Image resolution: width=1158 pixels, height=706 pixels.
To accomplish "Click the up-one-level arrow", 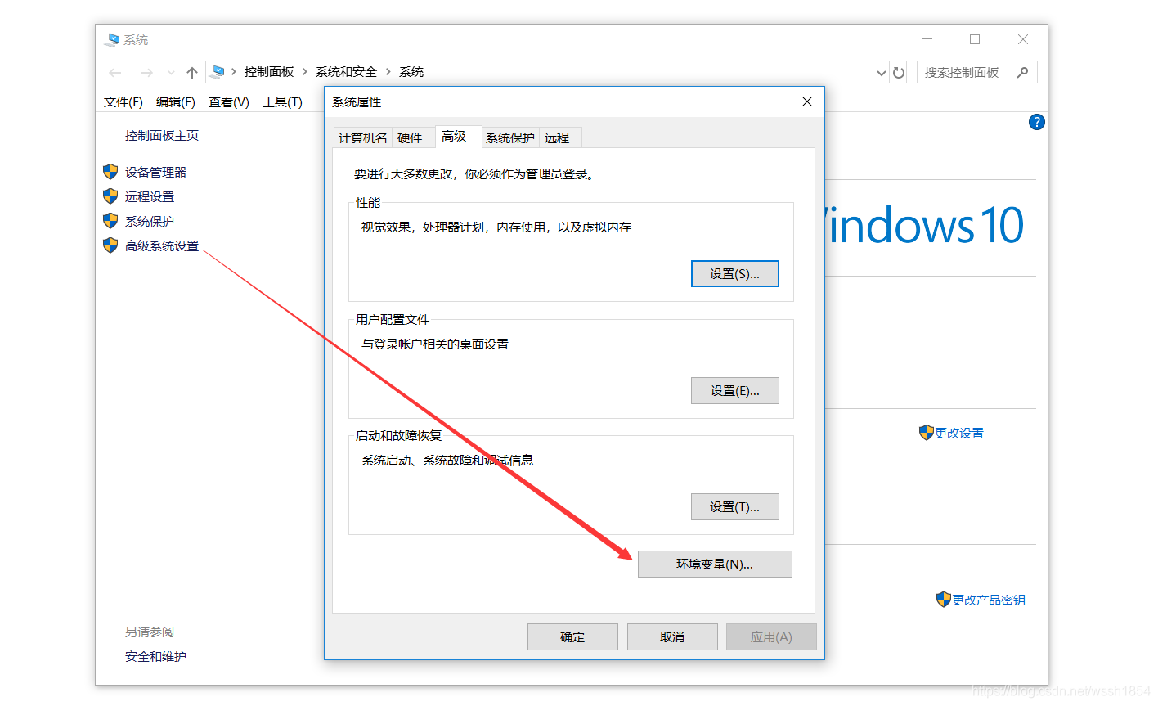I will tap(192, 73).
